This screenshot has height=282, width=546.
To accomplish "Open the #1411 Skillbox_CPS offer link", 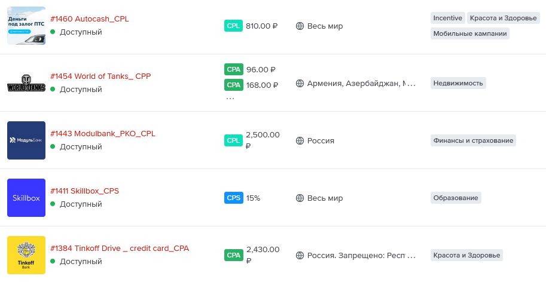I will coord(84,191).
